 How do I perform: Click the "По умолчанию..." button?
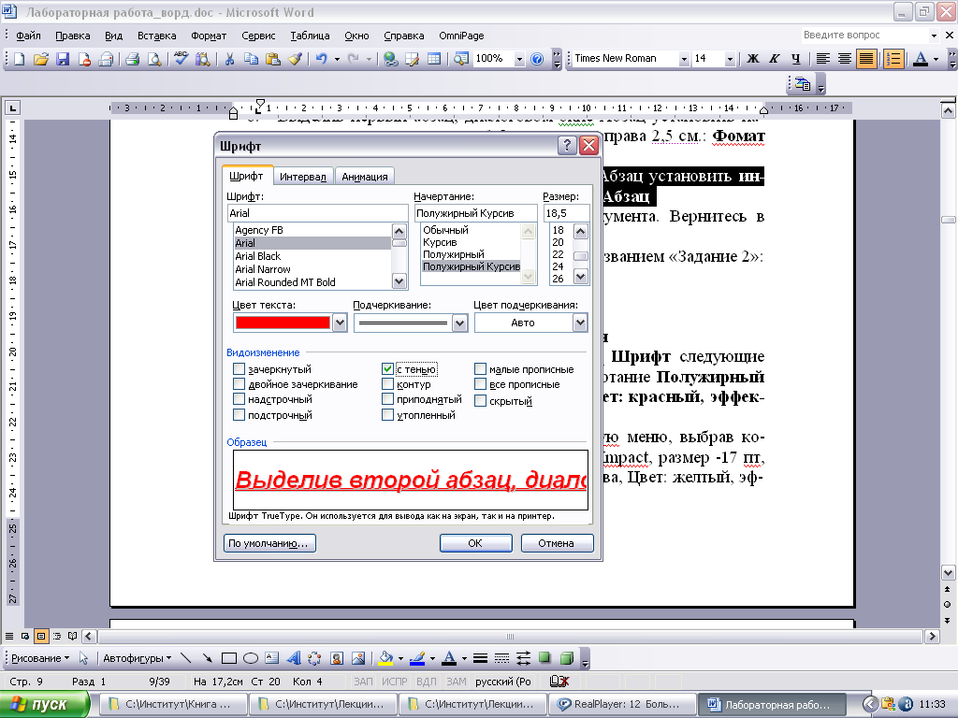(x=269, y=543)
